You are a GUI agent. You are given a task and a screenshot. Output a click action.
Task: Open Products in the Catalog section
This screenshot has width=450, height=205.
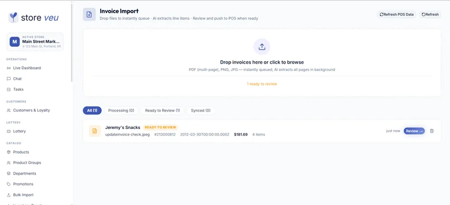click(x=21, y=152)
